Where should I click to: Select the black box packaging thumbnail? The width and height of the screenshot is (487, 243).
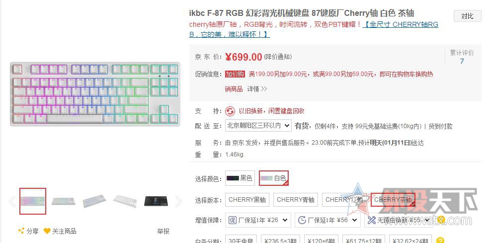(x=156, y=201)
